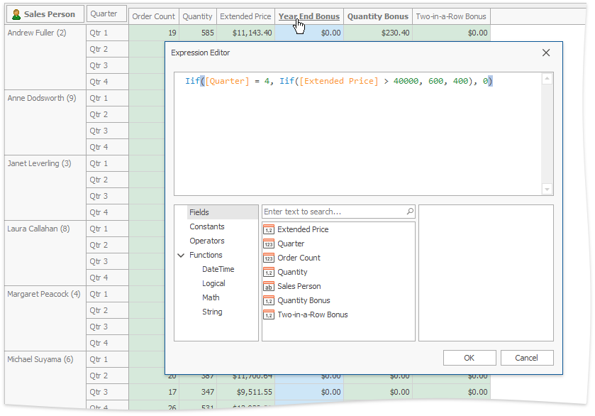Select the decimal icon for the Quantity field
Image resolution: width=595 pixels, height=416 pixels.
[x=268, y=272]
